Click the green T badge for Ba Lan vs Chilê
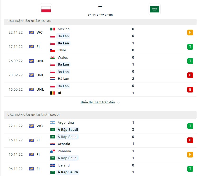 tap(190, 47)
